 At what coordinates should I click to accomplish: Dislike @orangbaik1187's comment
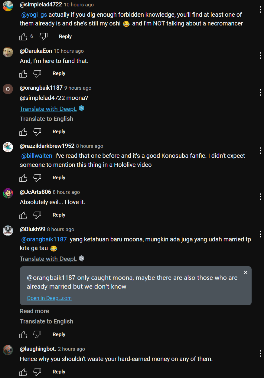pos(37,132)
